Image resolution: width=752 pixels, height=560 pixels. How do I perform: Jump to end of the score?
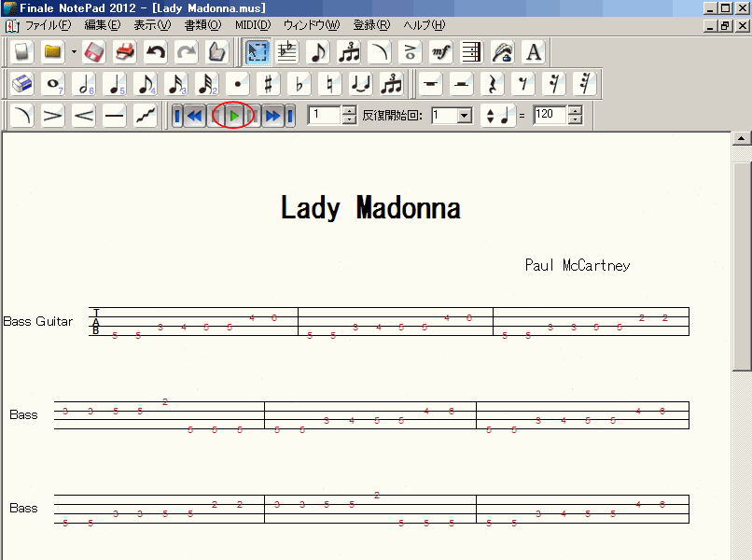(289, 116)
